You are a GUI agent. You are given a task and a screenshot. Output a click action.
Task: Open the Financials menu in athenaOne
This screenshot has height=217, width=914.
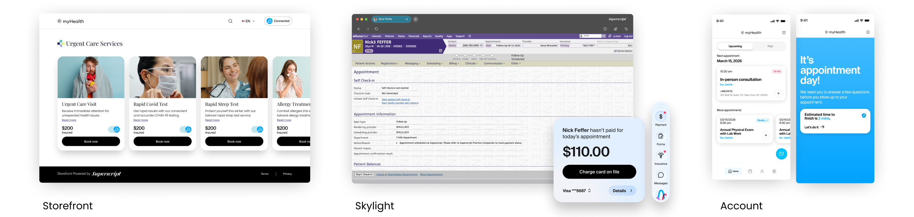(414, 36)
